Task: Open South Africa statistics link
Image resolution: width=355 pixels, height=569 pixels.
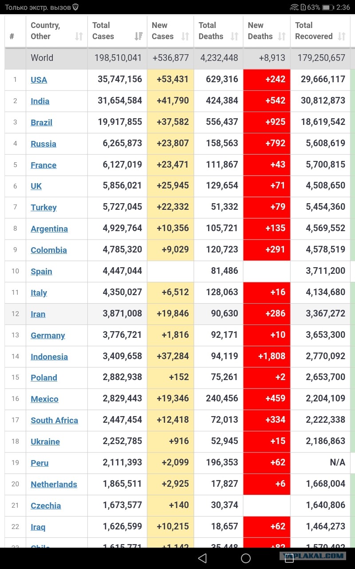Action: 54,420
